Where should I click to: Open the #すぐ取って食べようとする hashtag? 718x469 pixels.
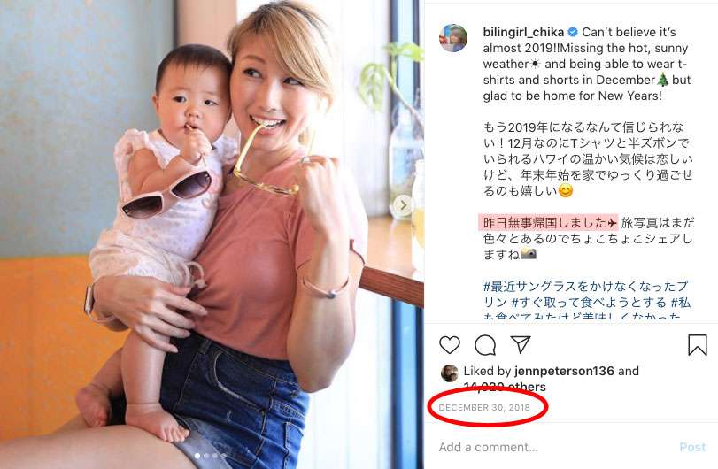click(x=589, y=303)
